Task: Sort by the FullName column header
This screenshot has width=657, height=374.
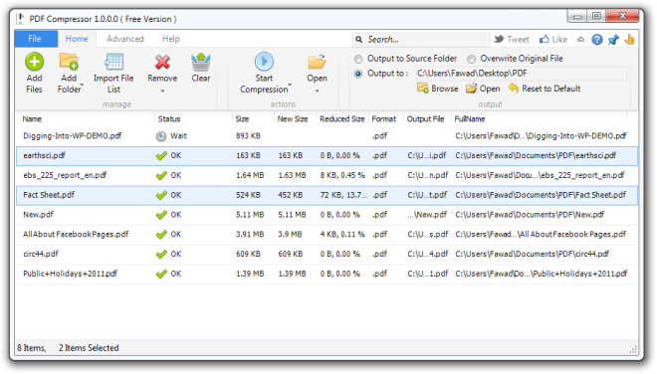Action: point(540,119)
